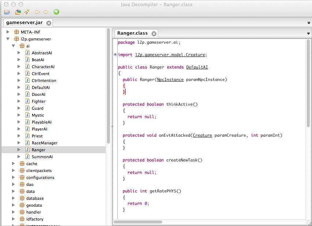Open the class tab list dropdown arrow
This screenshot has height=226, width=312.
(x=308, y=34)
